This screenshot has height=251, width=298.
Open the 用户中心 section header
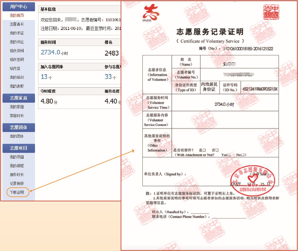pyautogui.click(x=19, y=6)
